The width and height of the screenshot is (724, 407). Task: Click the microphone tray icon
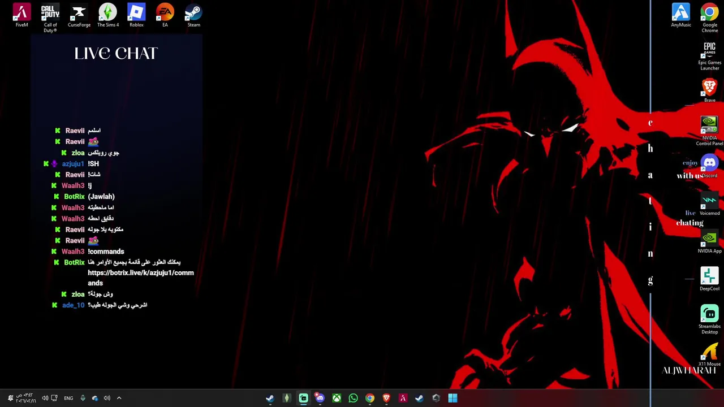pyautogui.click(x=83, y=398)
